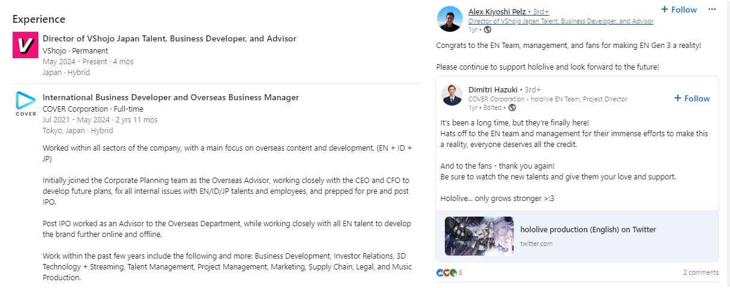Click the Director of VShojo headline under Alex's name
This screenshot has height=288, width=730.
pyautogui.click(x=560, y=21)
